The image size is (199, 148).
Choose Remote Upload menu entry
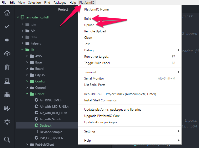click(x=130, y=31)
